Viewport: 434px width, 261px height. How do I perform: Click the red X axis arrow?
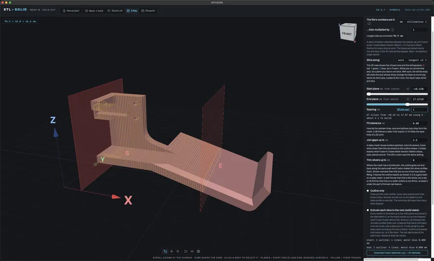tap(116, 197)
